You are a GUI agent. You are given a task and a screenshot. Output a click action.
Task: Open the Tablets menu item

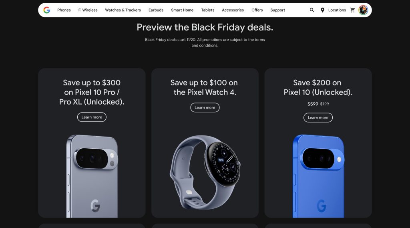click(x=207, y=10)
